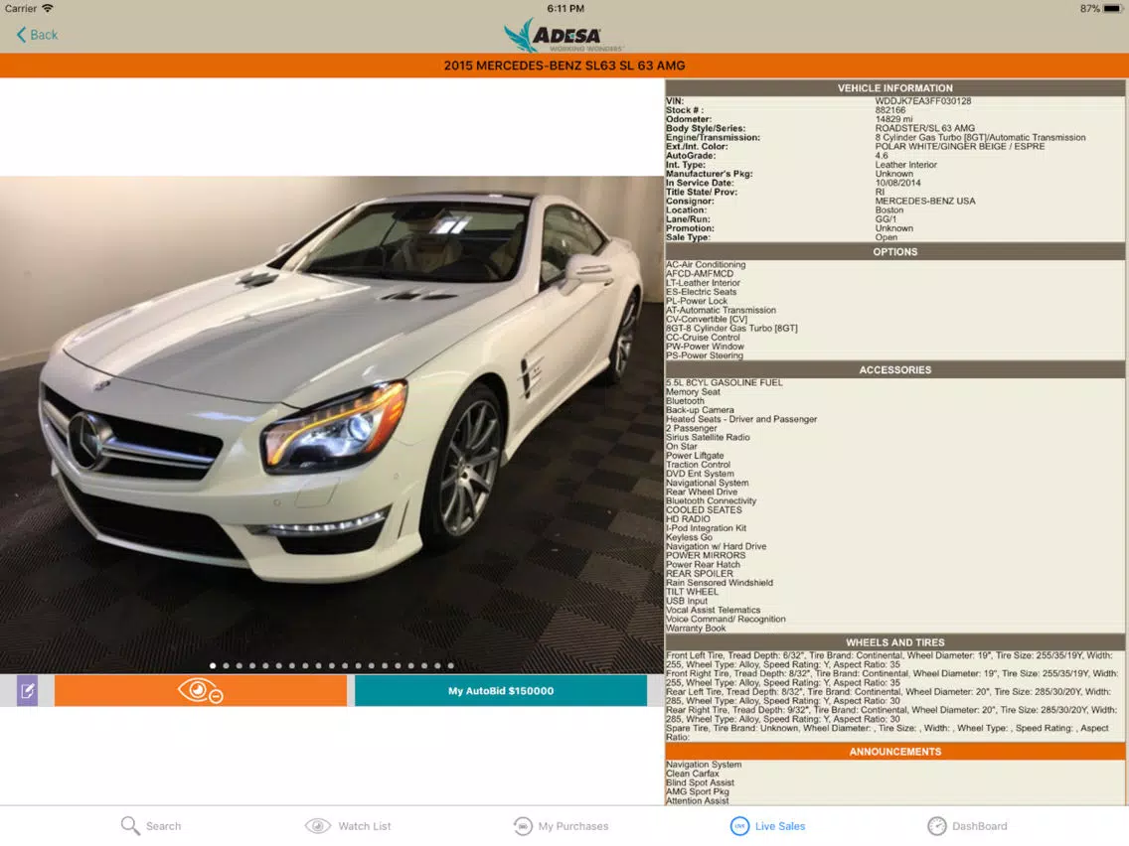This screenshot has width=1129, height=846.
Task: Click the Wheels and Tires header
Action: click(895, 642)
